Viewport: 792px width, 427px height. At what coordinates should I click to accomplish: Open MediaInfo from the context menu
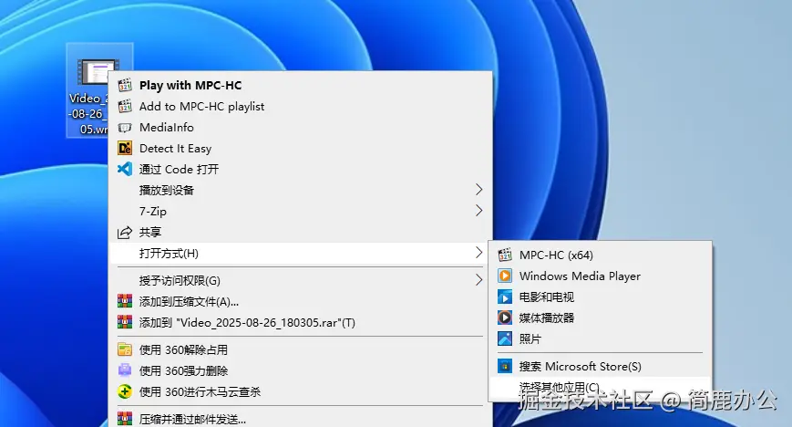(x=301, y=128)
